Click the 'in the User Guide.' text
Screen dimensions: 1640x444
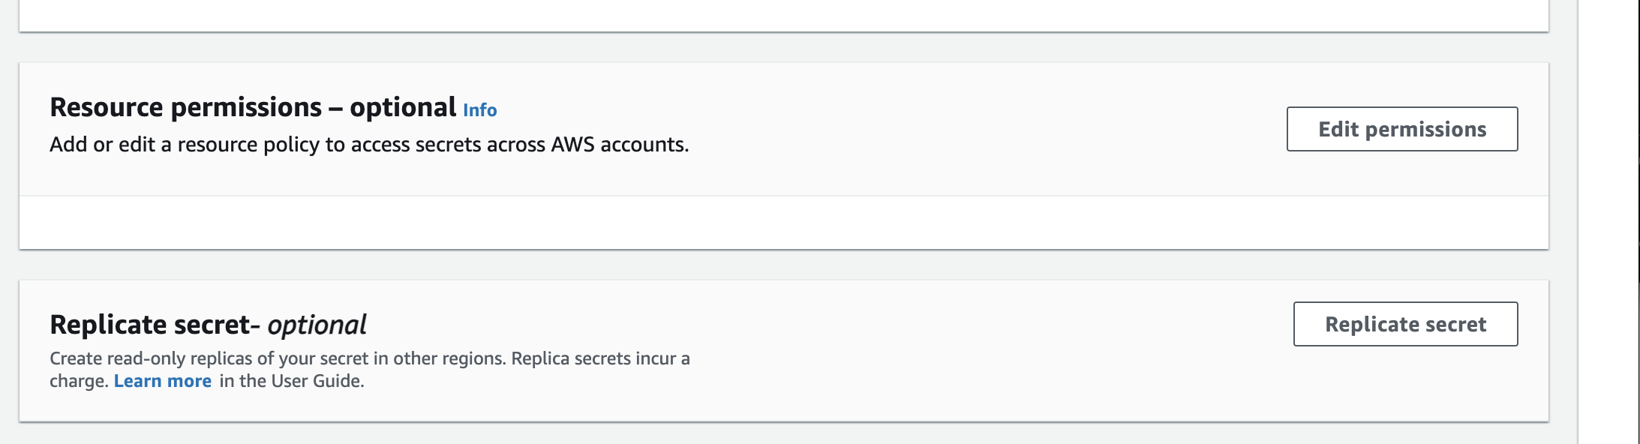(292, 381)
